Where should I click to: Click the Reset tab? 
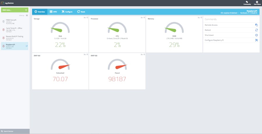point(81,12)
